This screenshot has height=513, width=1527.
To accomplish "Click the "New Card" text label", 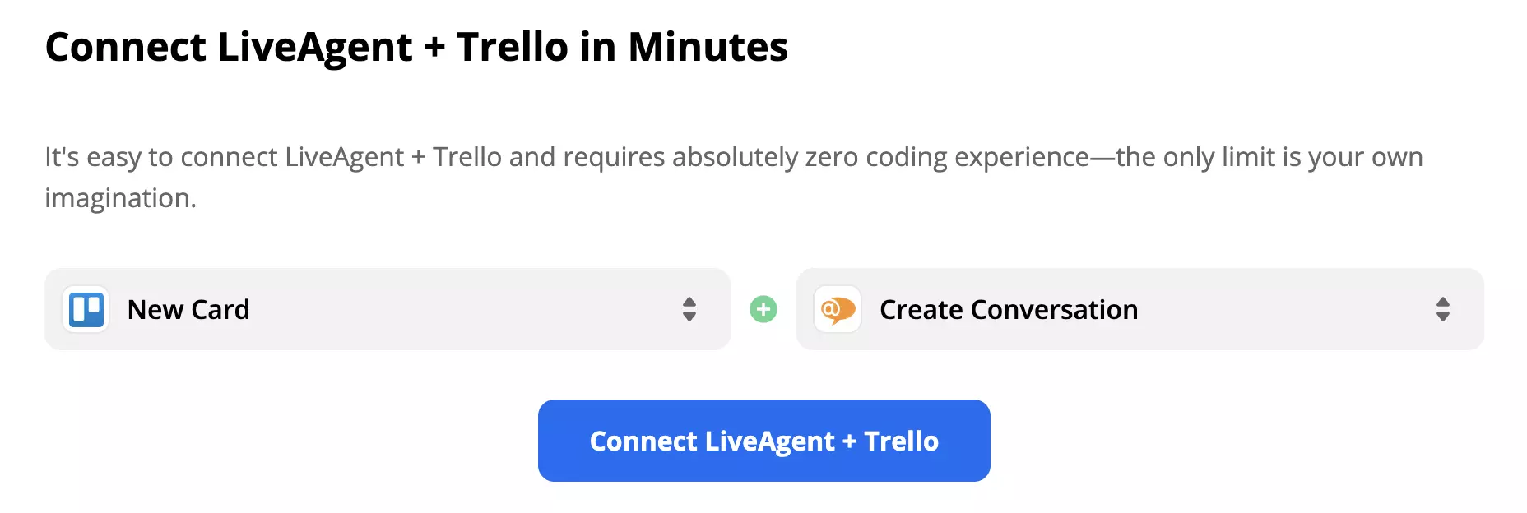I will click(188, 309).
